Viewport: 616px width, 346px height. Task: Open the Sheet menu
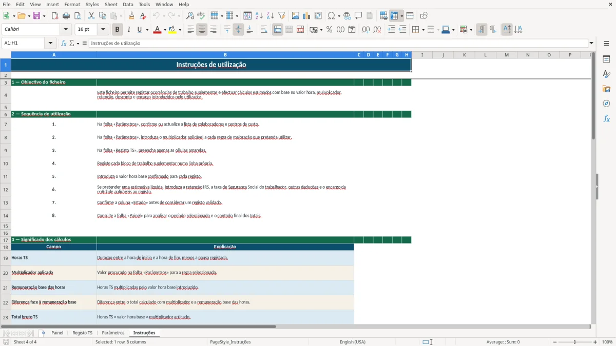[111, 4]
